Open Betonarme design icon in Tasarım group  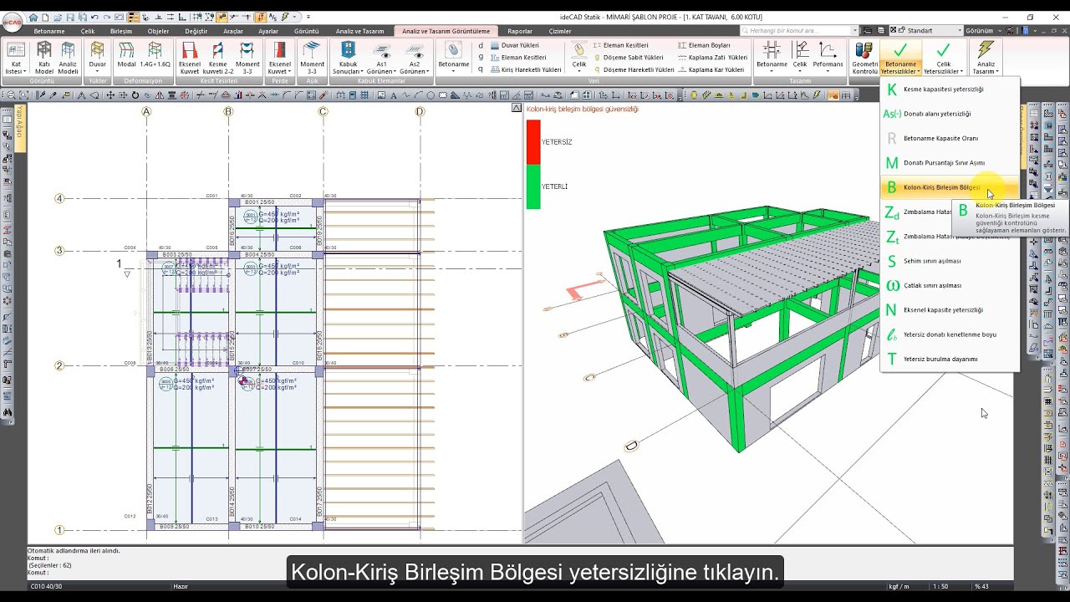pos(772,58)
